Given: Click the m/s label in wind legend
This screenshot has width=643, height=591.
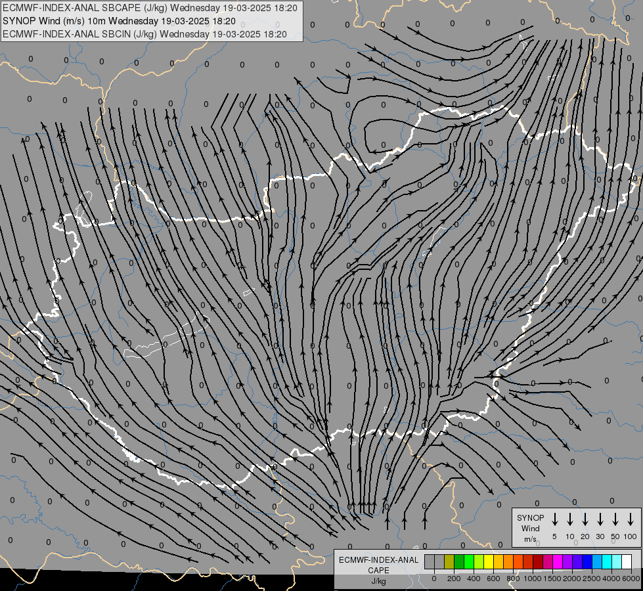Looking at the screenshot, I should pos(530,539).
